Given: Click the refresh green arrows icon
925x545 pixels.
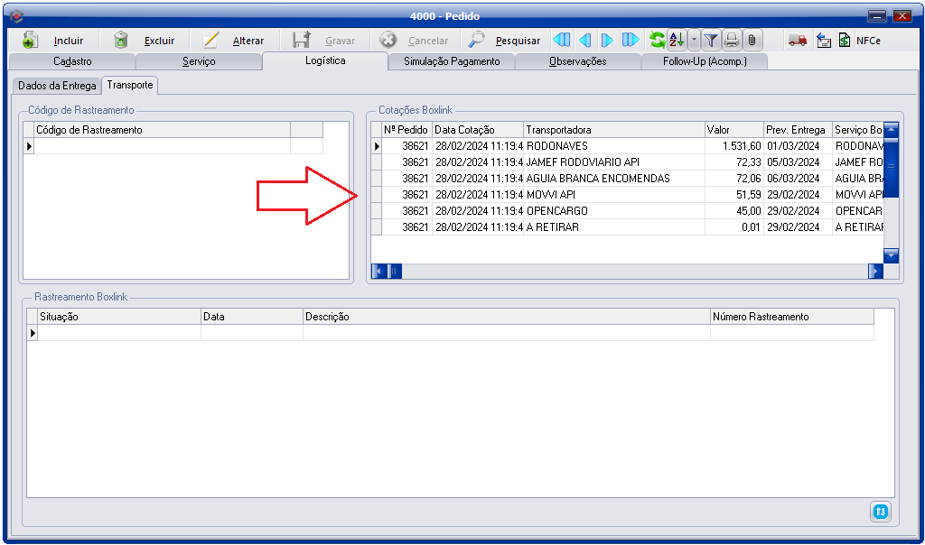Looking at the screenshot, I should coord(658,41).
